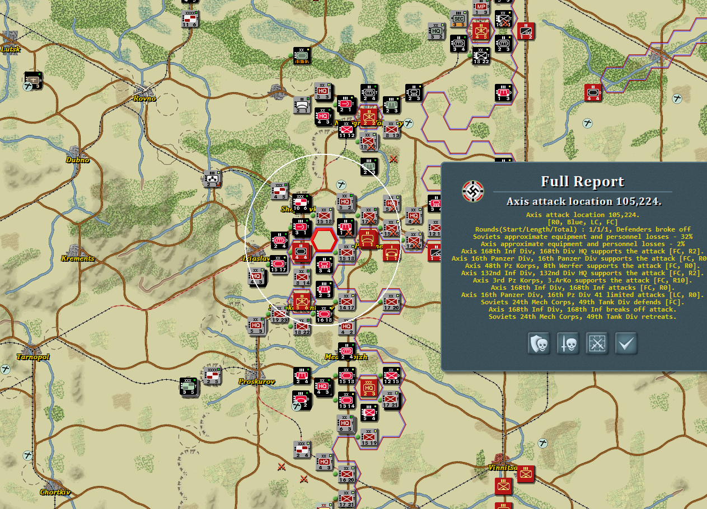Select the gray infantry counter labeled 8 14
707x509 pixels.
(302, 277)
